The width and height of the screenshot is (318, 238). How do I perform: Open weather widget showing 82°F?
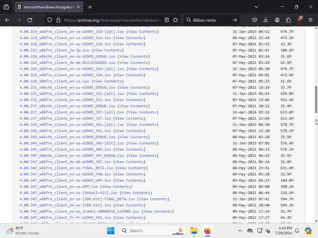tap(22, 231)
